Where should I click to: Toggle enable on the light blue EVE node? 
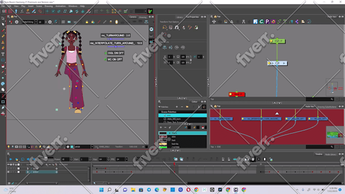click(x=269, y=63)
